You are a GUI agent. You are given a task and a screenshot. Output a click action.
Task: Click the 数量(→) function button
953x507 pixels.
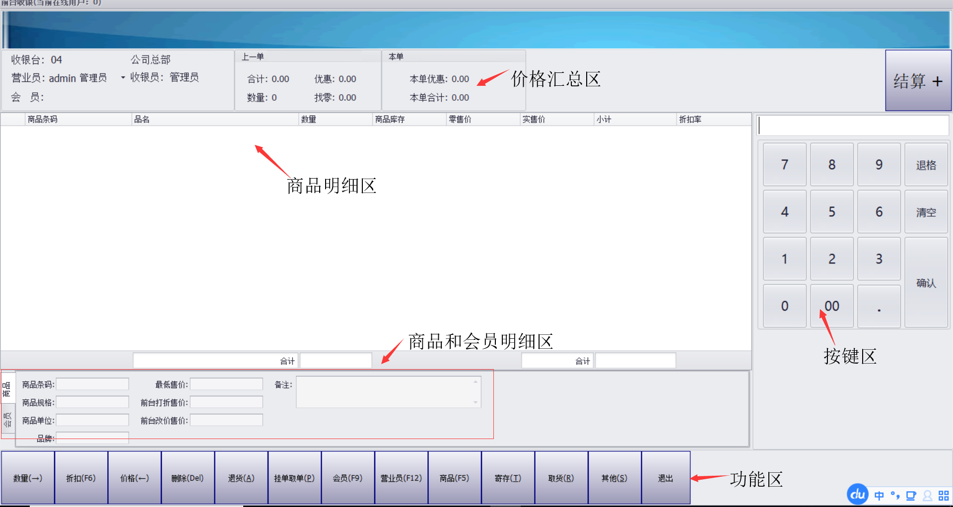[28, 478]
